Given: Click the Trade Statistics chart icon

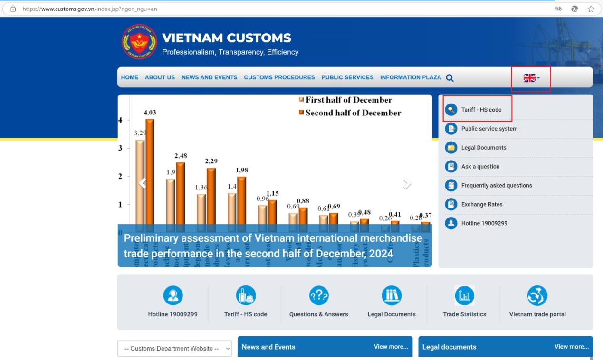Looking at the screenshot, I should 464,295.
